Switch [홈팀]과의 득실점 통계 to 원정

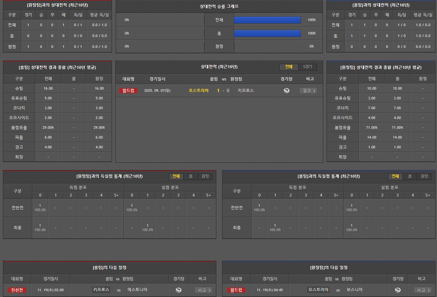pos(424,177)
